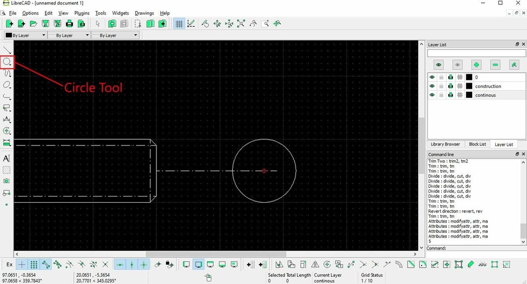The image size is (527, 284).
Task: Toggle the Ex exclusive snap mode
Action: tap(9, 264)
